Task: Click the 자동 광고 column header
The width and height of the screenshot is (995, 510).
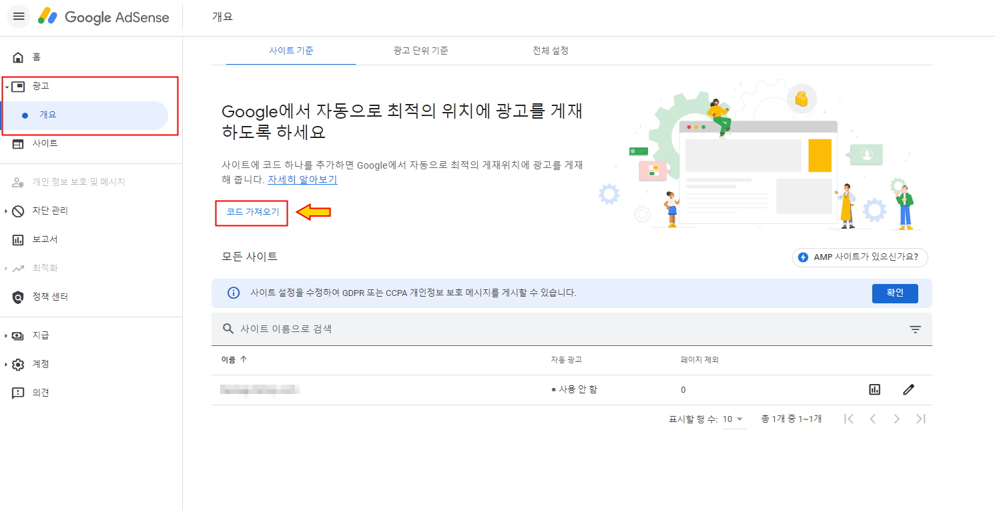Action: [x=567, y=360]
